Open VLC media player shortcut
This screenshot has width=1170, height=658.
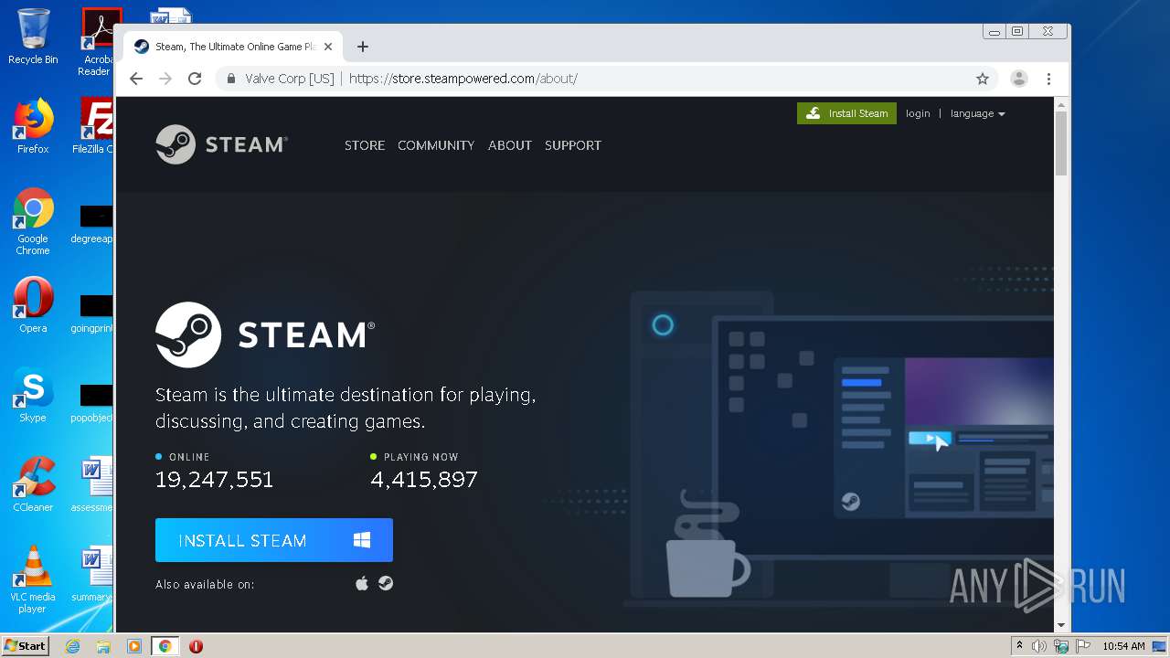[x=33, y=579]
